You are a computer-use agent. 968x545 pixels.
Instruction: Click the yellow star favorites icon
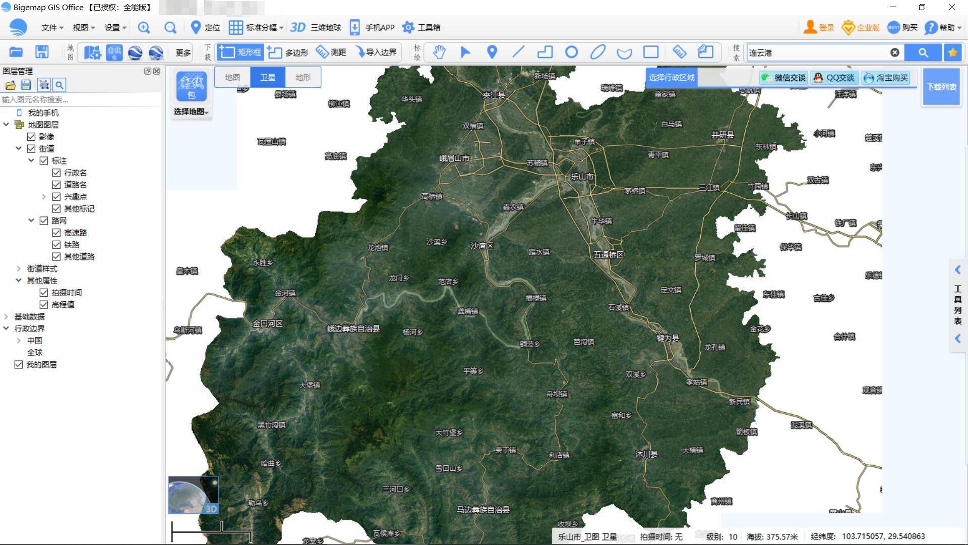pyautogui.click(x=952, y=52)
